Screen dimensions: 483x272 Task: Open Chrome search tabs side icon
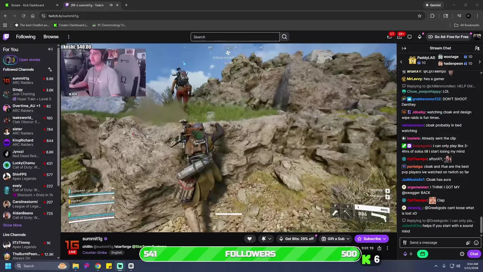446,16
